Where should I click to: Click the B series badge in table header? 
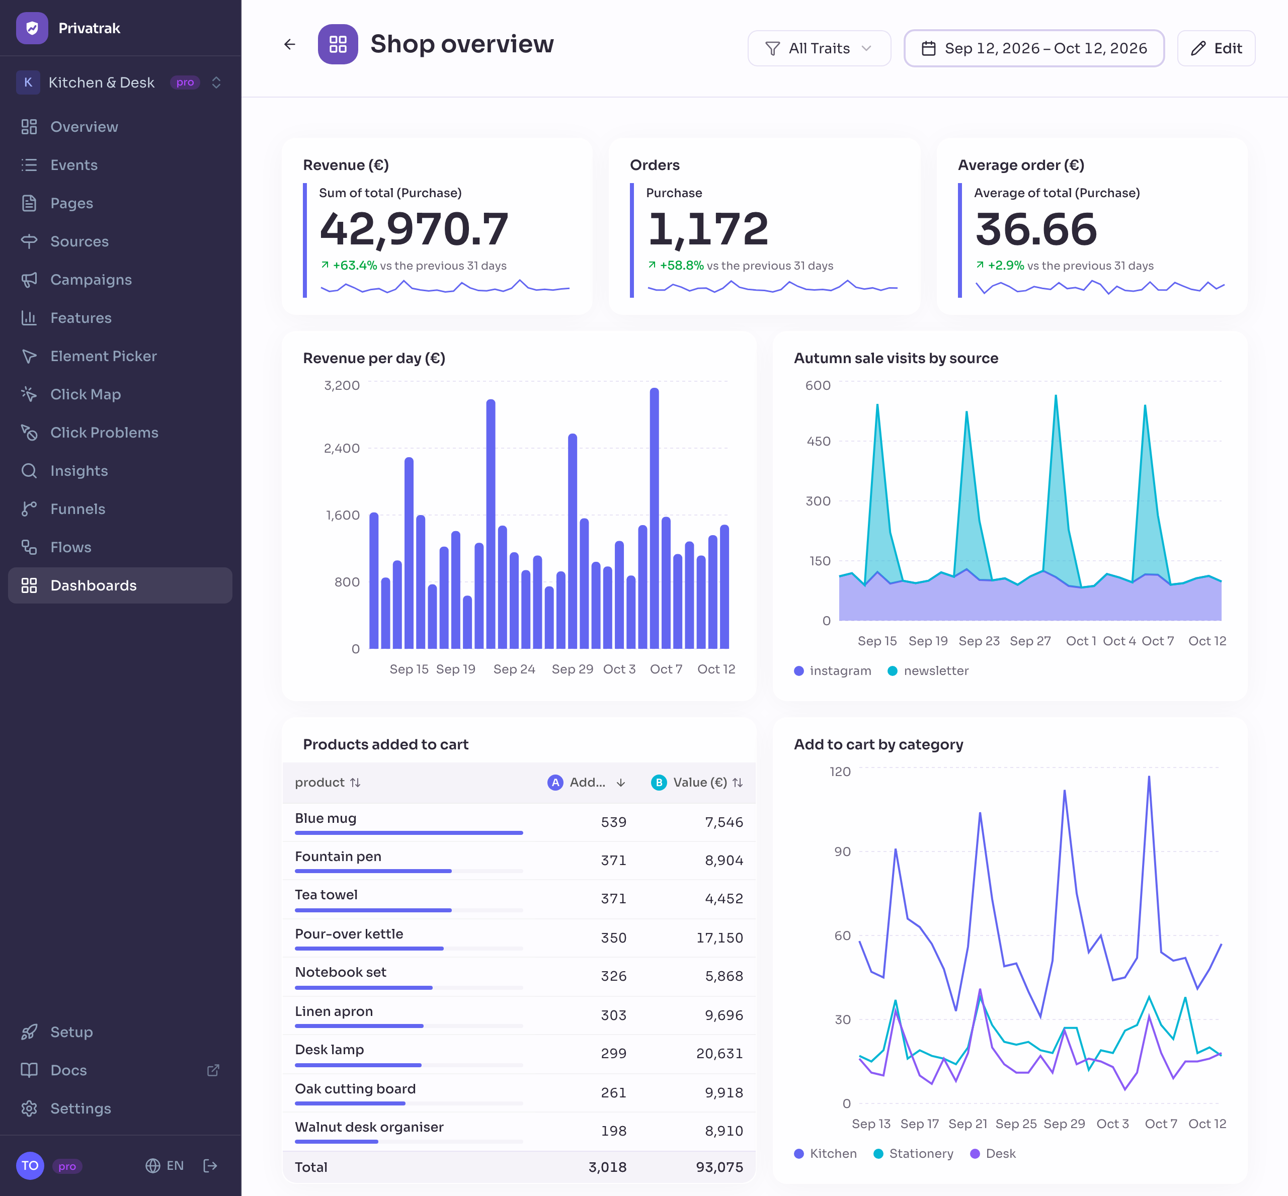659,783
